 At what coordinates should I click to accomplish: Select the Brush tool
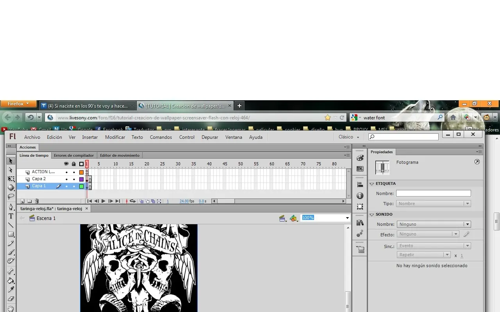coord(11,252)
